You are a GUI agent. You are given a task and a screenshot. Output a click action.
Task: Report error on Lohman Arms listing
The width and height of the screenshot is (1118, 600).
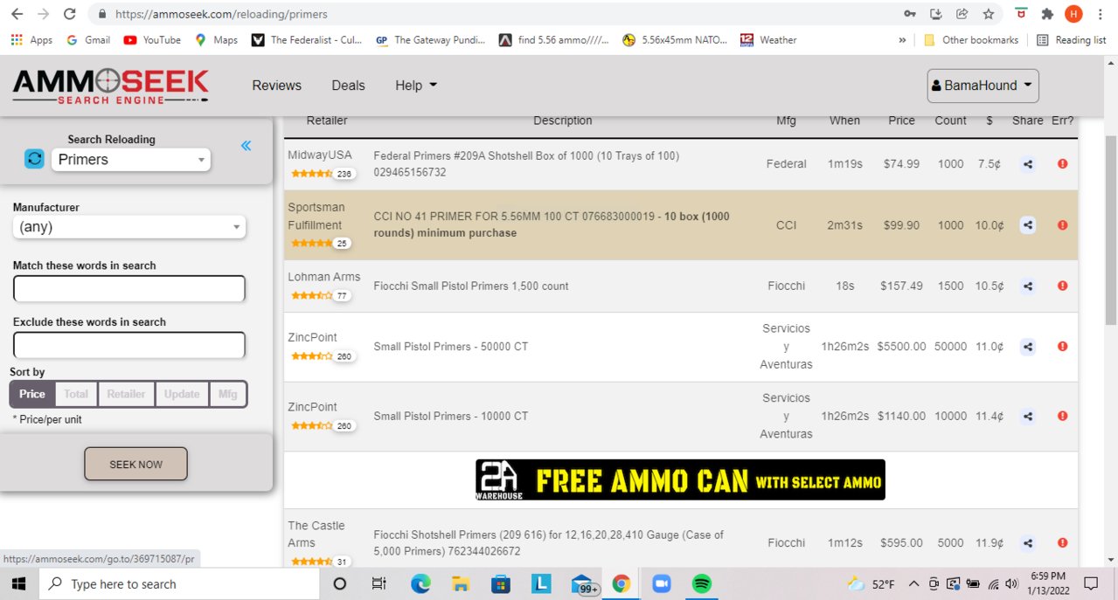[x=1062, y=286]
